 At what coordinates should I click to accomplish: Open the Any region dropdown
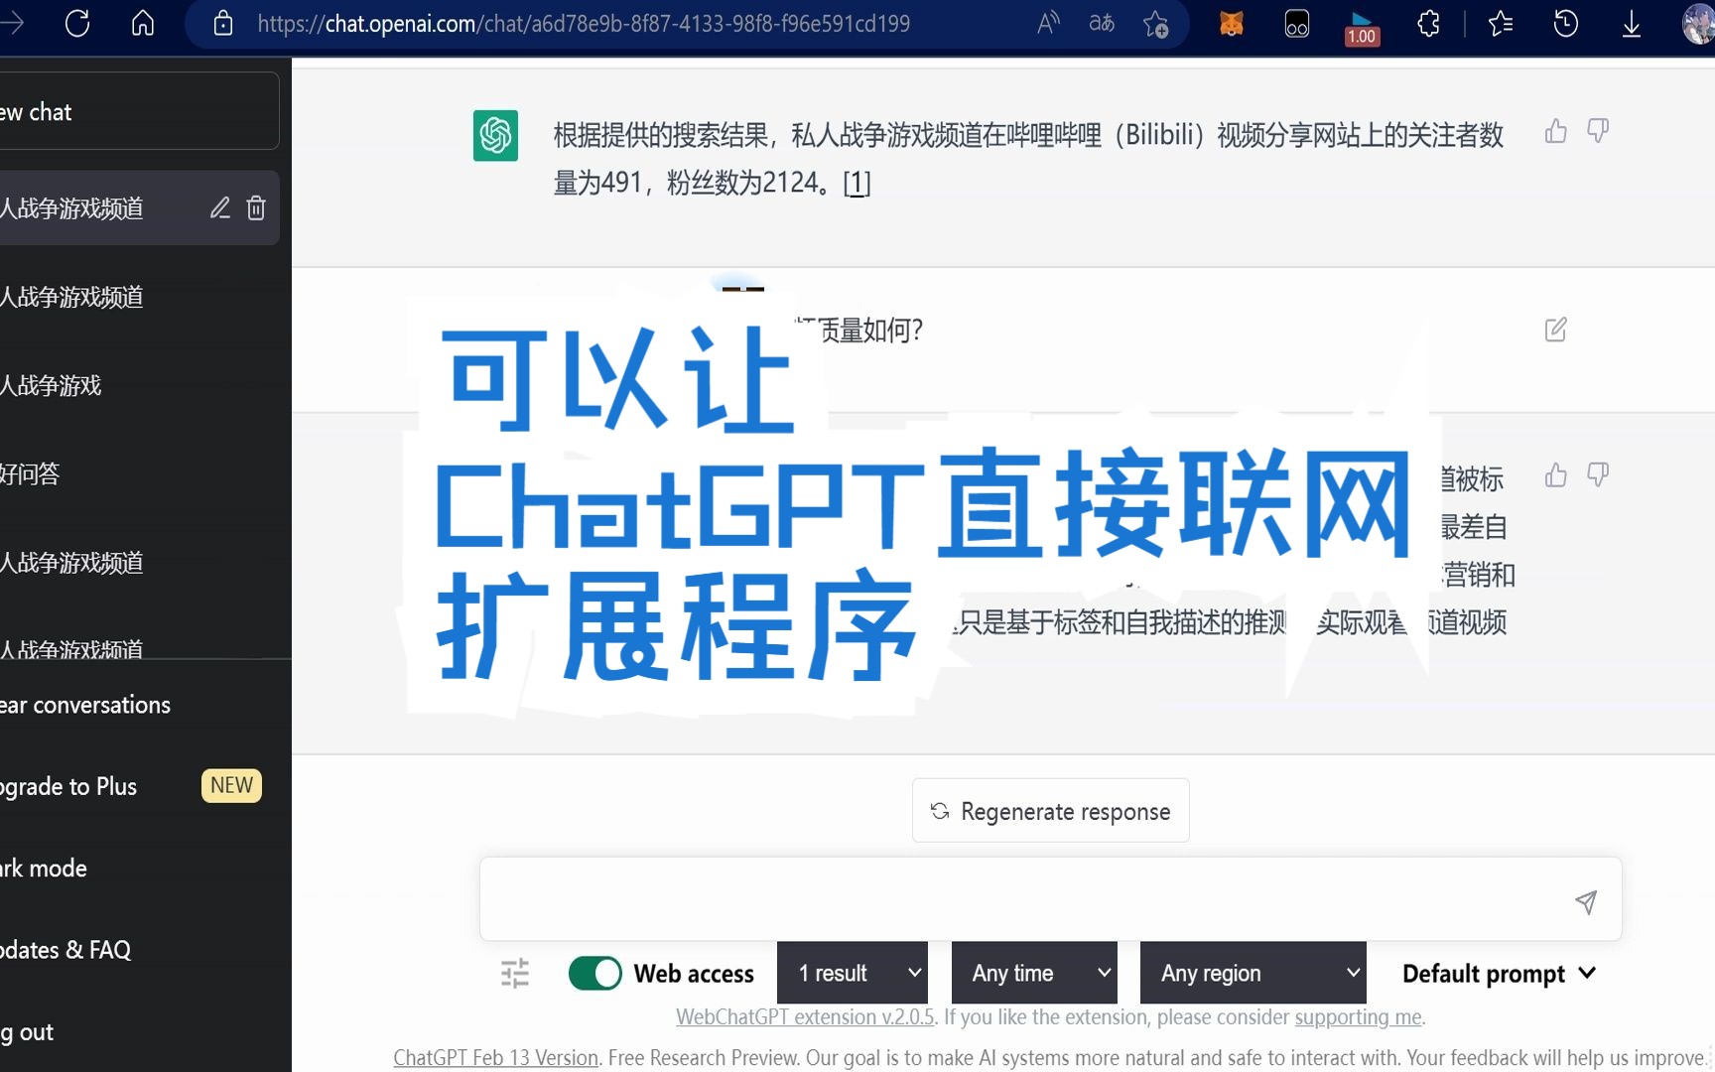point(1253,973)
